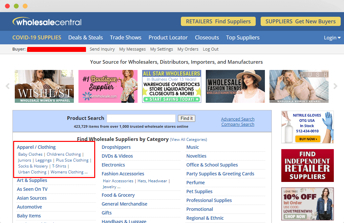View My Orders
The width and height of the screenshot is (344, 223).
click(188, 49)
